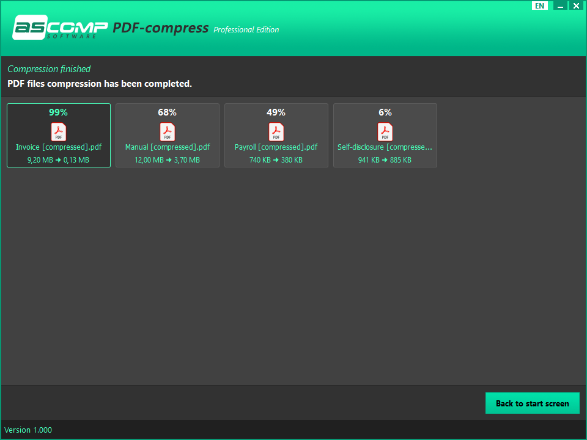Select the Invoice [compressed].pdf file name
Viewport: 587px width, 440px height.
[59, 147]
